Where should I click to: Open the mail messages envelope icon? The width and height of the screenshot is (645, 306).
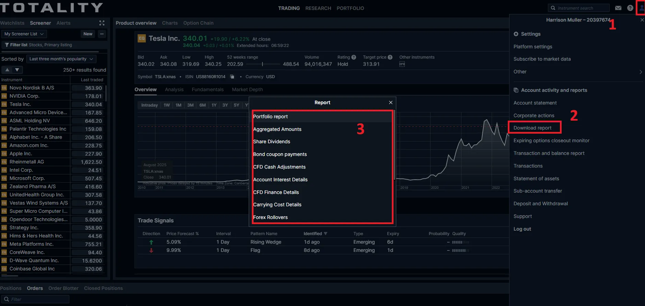(618, 8)
